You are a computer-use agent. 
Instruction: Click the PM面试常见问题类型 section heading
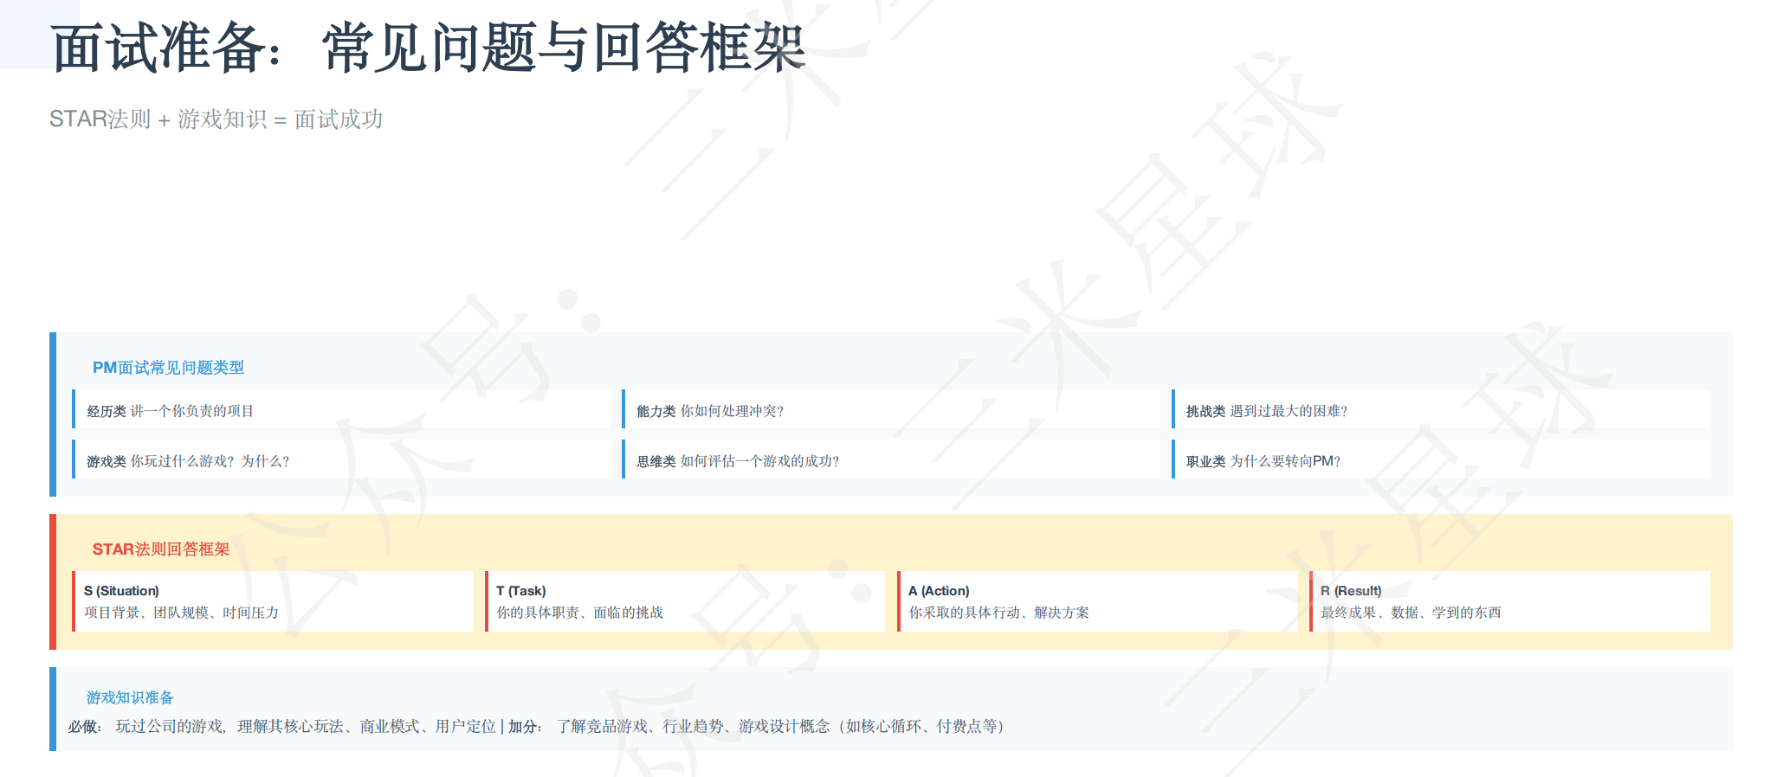coord(168,368)
